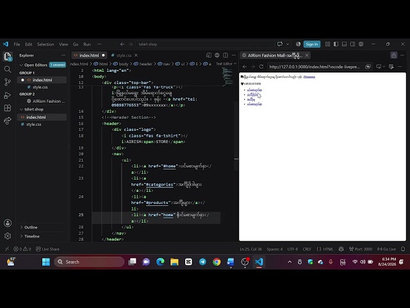Open the Source Control view
The width and height of the screenshot is (410, 308).
point(7,82)
